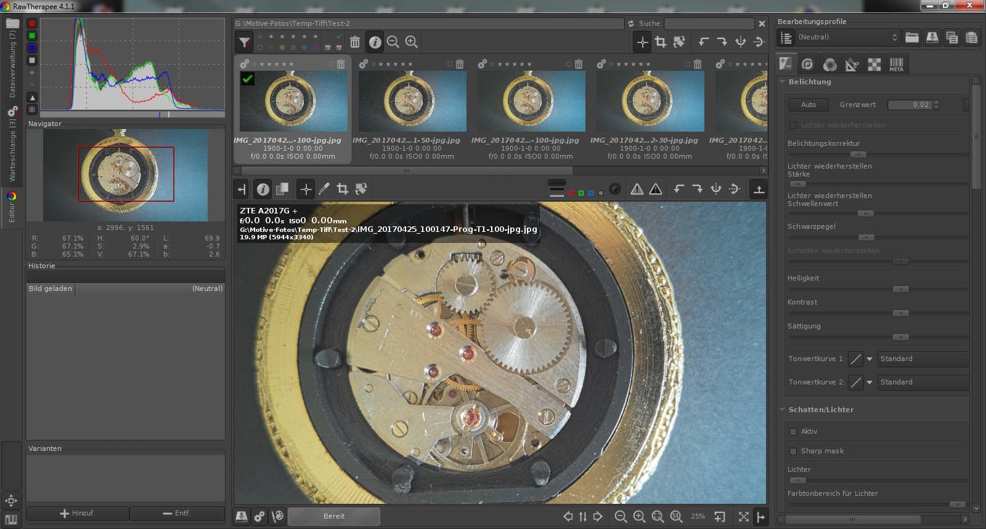This screenshot has height=529, width=986.
Task: Toggle the luminance histogram (white square)
Action: (32, 60)
